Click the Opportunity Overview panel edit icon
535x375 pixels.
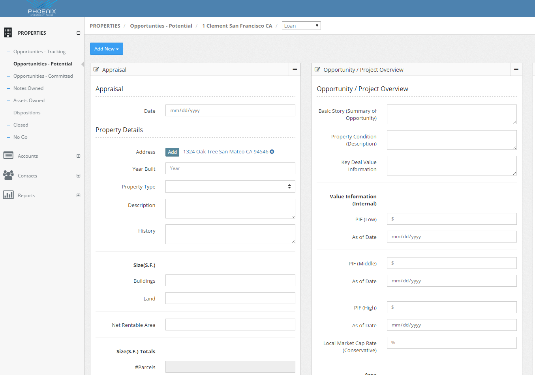pos(317,69)
